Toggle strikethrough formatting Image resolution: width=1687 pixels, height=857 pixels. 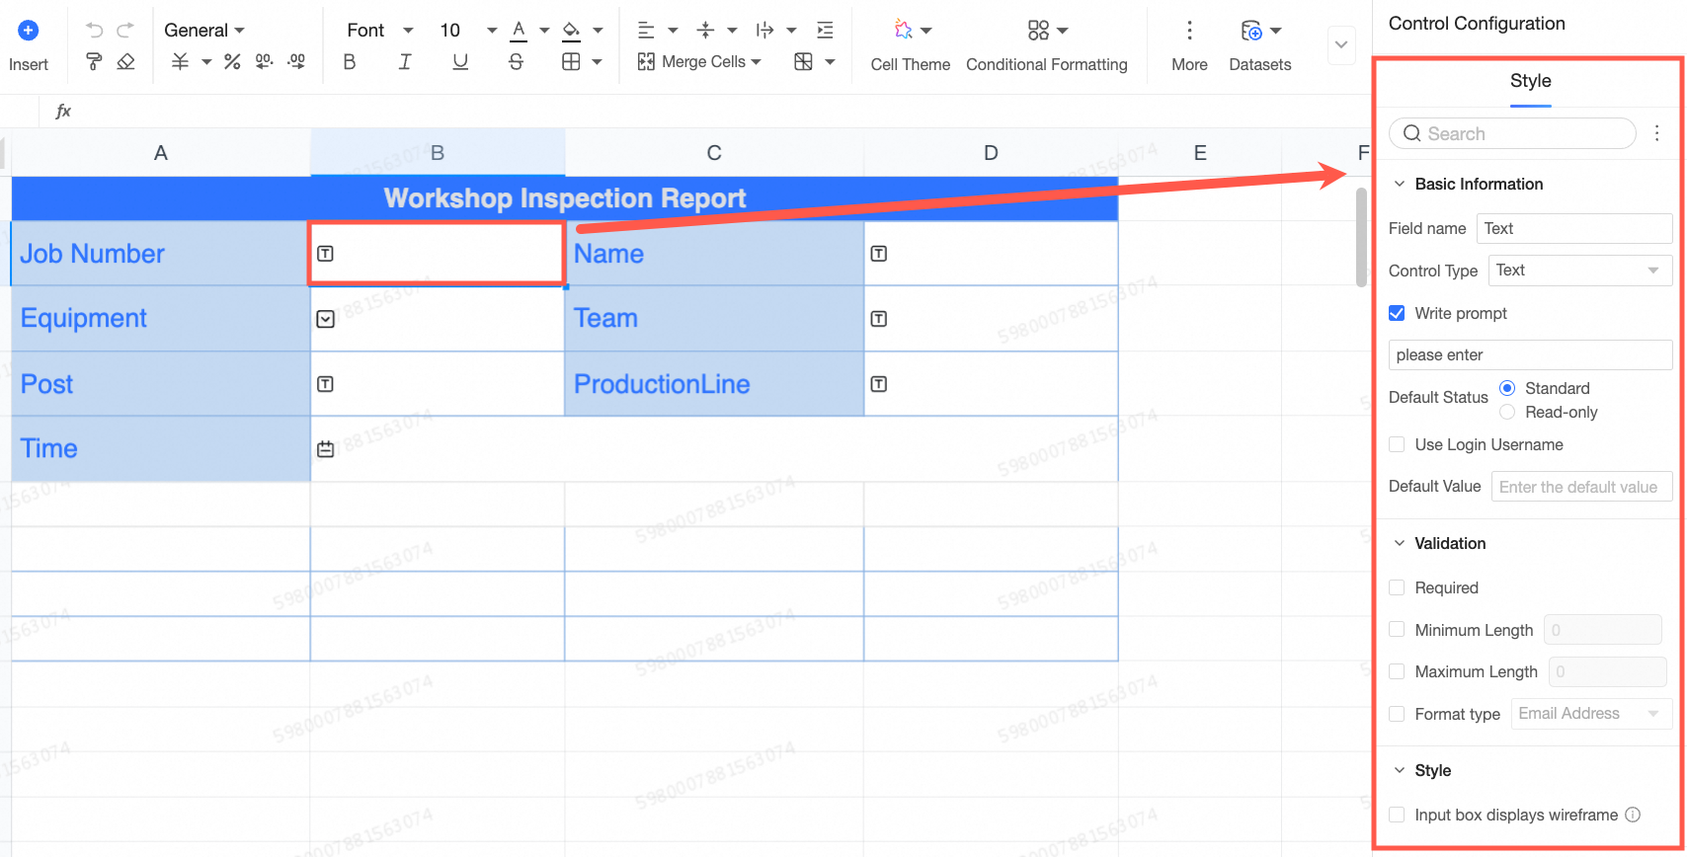click(x=516, y=62)
